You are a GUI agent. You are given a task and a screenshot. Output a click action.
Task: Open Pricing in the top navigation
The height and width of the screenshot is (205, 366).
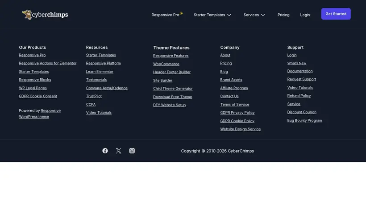pos(283,15)
